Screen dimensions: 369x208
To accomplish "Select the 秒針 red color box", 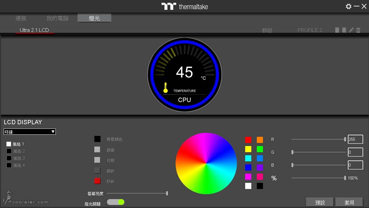I will pos(97,181).
